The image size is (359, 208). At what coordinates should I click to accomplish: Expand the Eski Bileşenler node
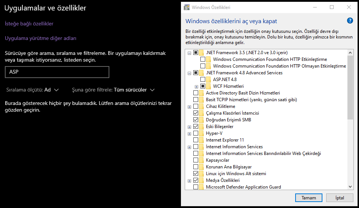point(189,127)
